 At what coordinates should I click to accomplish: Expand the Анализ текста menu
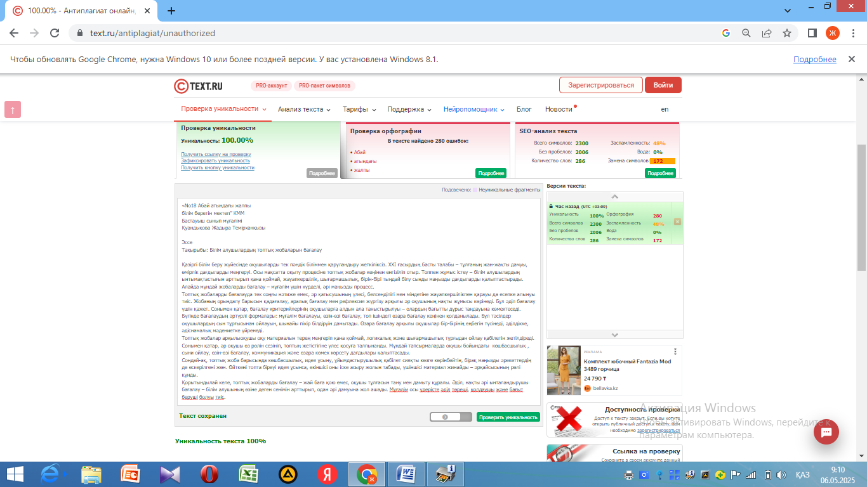(304, 109)
